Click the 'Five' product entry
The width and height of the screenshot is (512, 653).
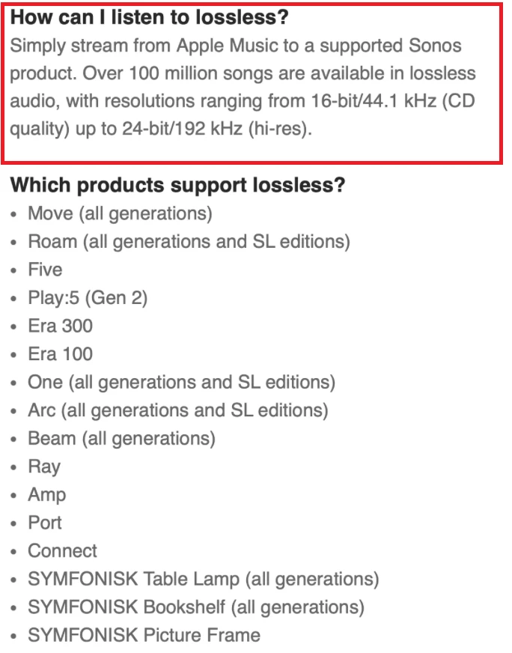[45, 270]
